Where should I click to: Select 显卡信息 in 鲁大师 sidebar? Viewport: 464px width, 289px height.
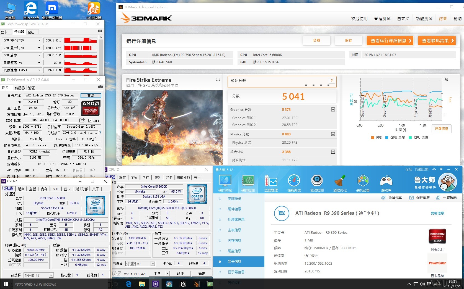click(239, 262)
